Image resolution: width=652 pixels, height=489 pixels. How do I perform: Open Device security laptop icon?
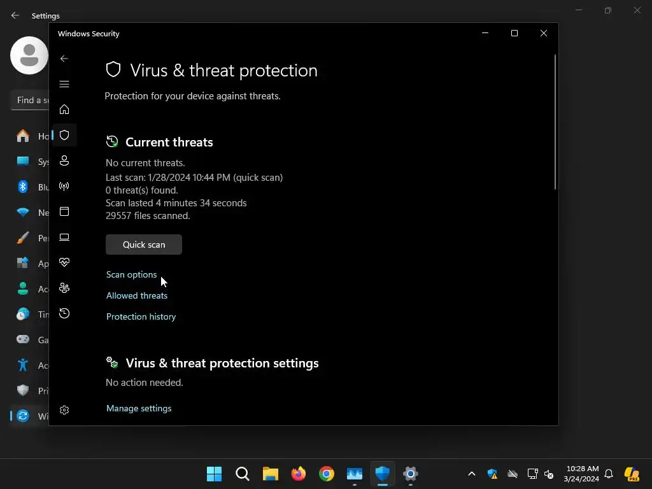(64, 237)
